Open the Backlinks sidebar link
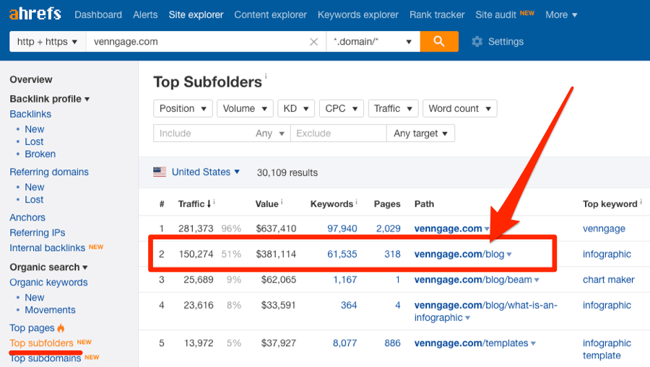This screenshot has width=650, height=367. click(30, 114)
